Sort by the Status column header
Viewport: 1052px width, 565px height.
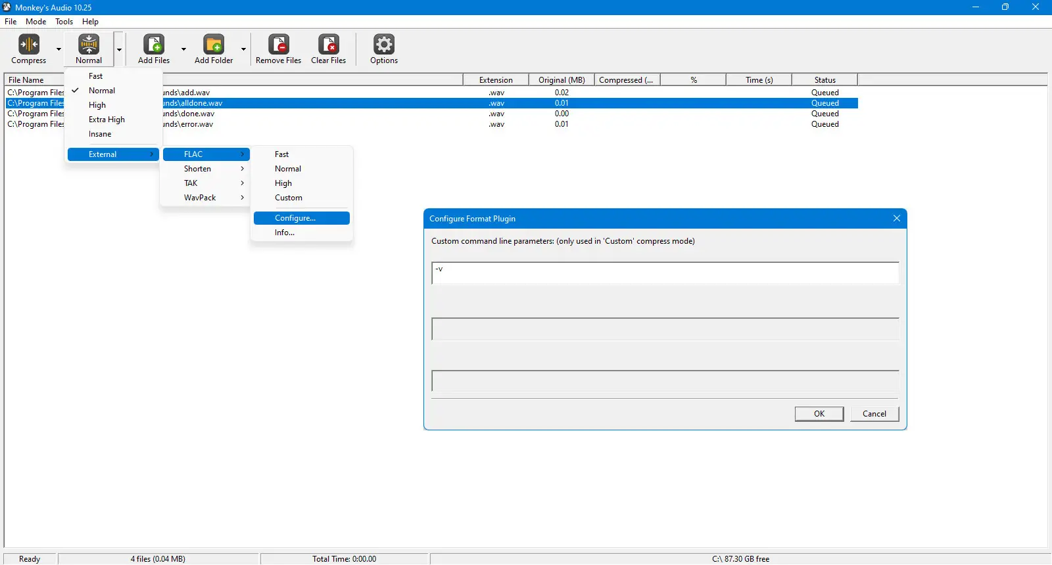click(x=825, y=80)
